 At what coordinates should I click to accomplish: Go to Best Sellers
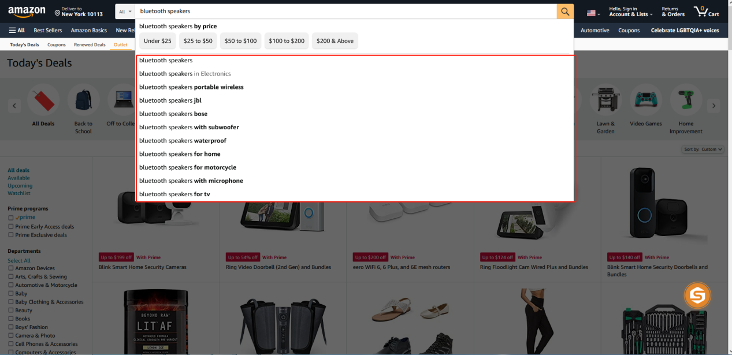(x=48, y=30)
